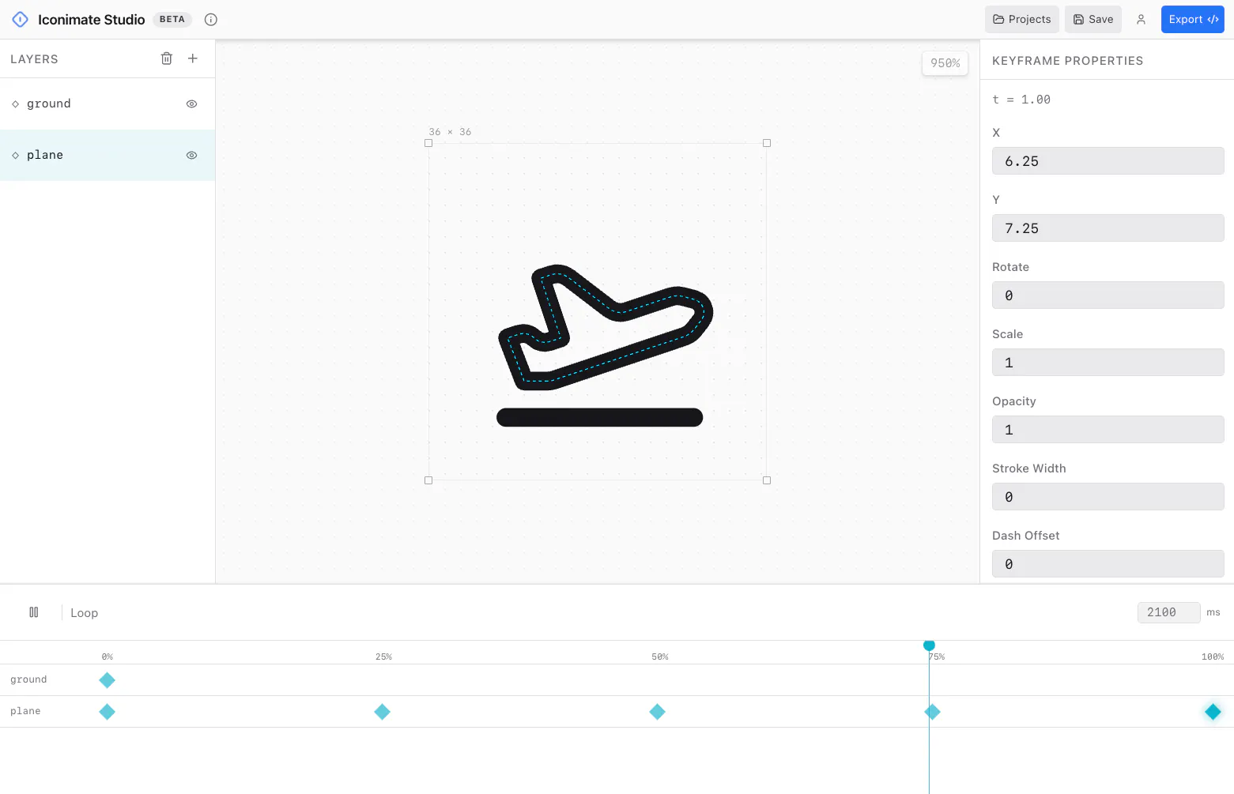This screenshot has height=794, width=1234.
Task: Edit the Rotate value field
Action: pyautogui.click(x=1108, y=295)
